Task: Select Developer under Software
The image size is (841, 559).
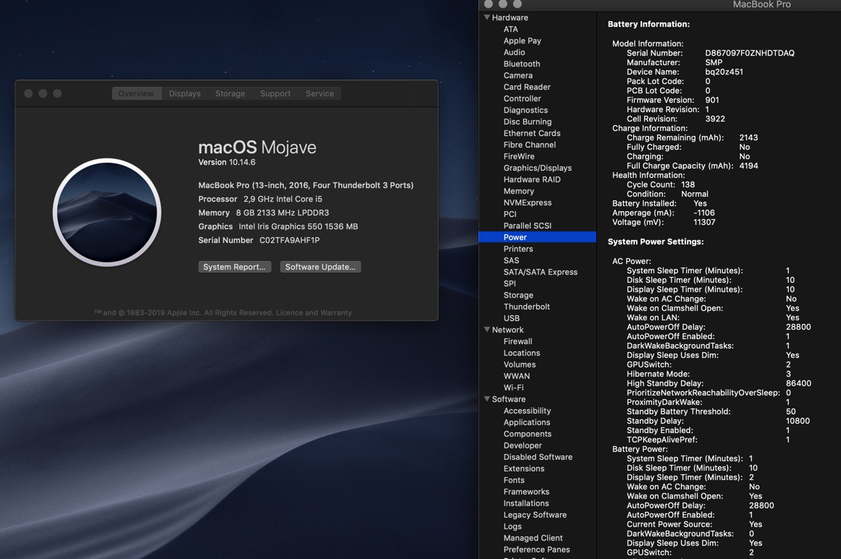Action: click(x=523, y=445)
